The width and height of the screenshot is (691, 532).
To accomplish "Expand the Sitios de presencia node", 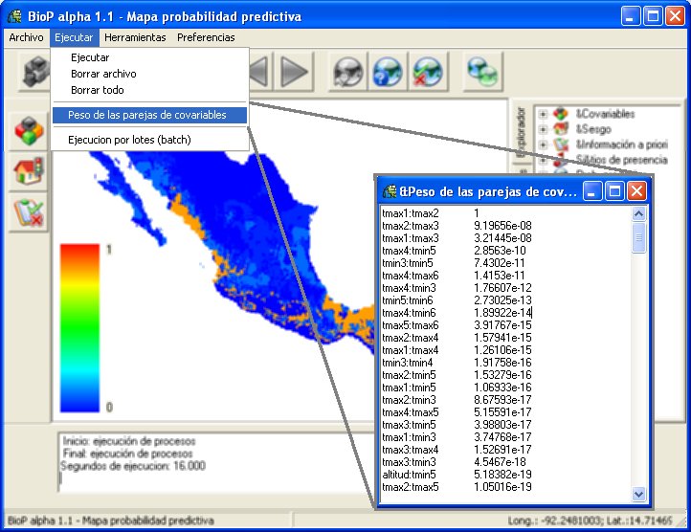I will pyautogui.click(x=543, y=160).
